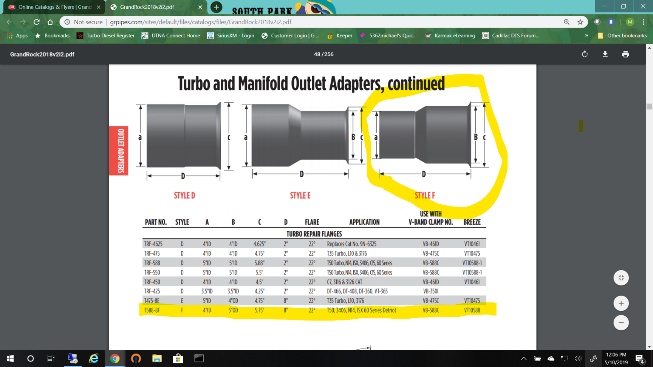
Task: Click the STYLE F label
Action: pyautogui.click(x=425, y=195)
